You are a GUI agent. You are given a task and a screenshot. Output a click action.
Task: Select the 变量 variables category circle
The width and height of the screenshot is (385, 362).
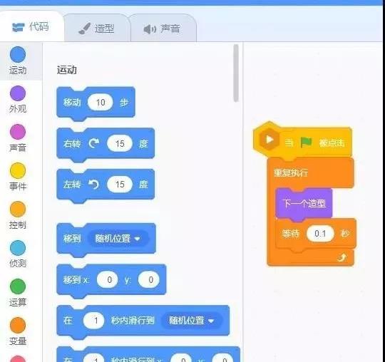pos(18,325)
